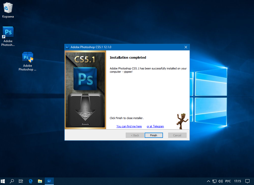
Task: Open the 'You can find me here' link
Action: tap(129, 126)
